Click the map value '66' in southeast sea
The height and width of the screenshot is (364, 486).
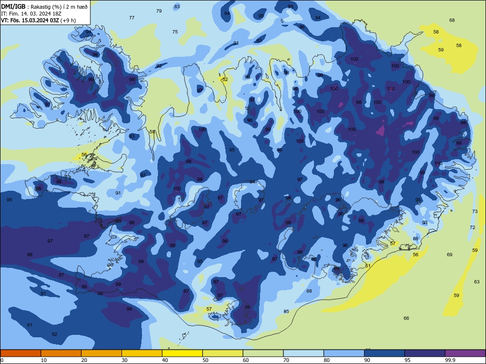pyautogui.click(x=406, y=318)
